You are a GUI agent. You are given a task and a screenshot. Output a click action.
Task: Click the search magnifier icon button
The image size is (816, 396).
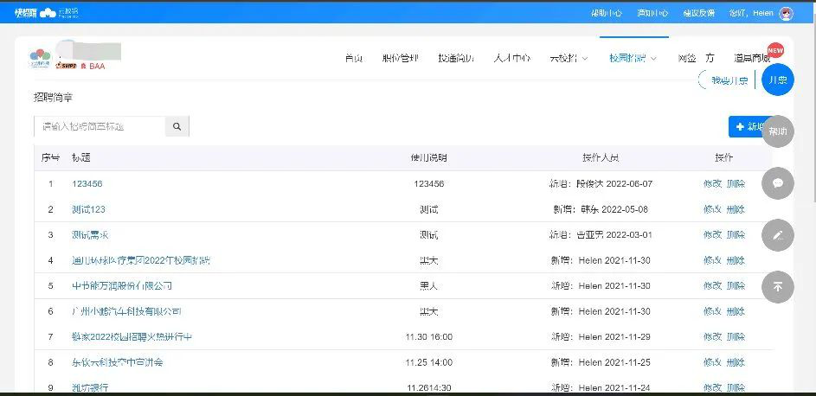[177, 126]
